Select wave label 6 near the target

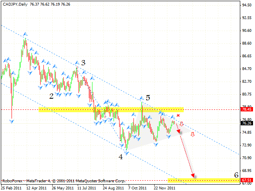[x=236, y=175]
